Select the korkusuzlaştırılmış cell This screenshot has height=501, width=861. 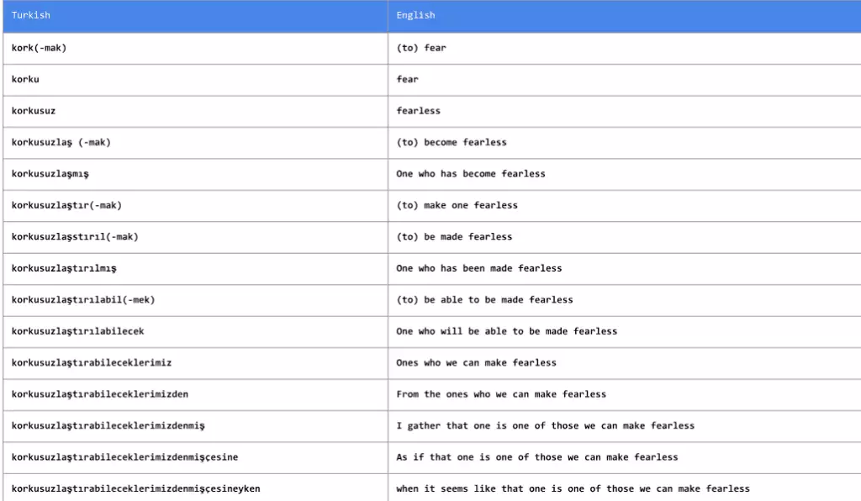(x=195, y=269)
